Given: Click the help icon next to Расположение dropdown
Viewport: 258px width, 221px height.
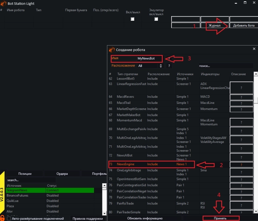Looking at the screenshot, I should tap(169, 66).
